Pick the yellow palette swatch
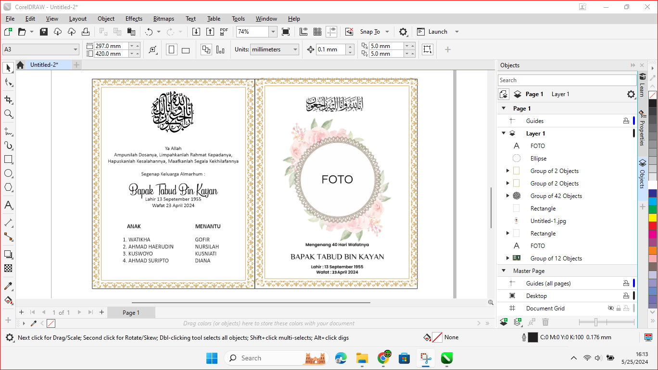This screenshot has width=658, height=370. (653, 218)
